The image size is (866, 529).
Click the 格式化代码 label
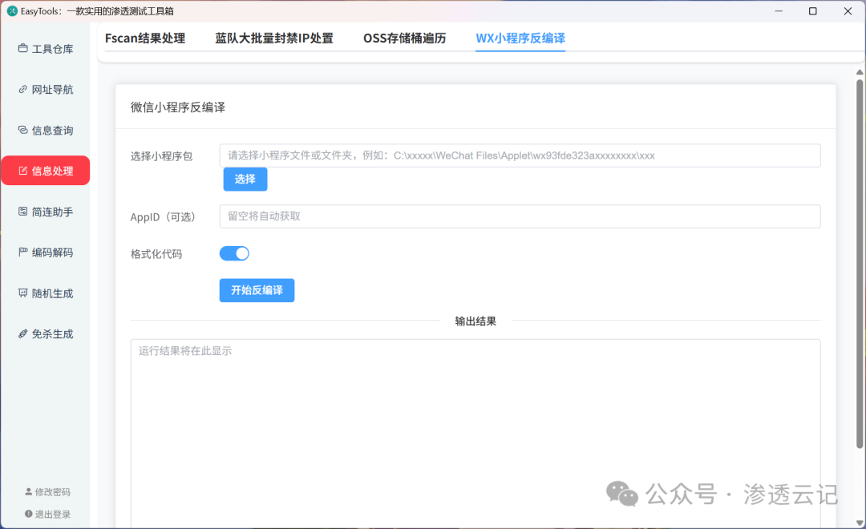coord(156,254)
